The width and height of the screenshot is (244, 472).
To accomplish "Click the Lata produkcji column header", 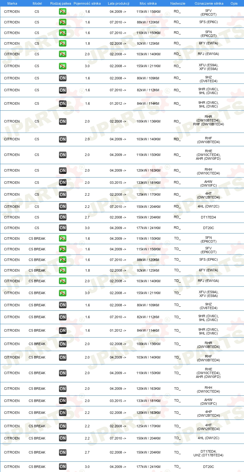I will pyautogui.click(x=119, y=3).
